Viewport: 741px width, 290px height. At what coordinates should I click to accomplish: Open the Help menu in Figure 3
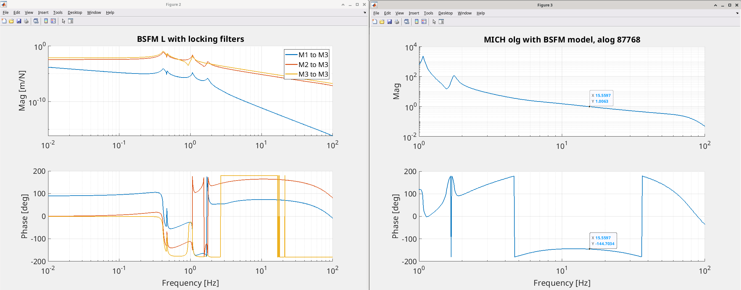481,13
